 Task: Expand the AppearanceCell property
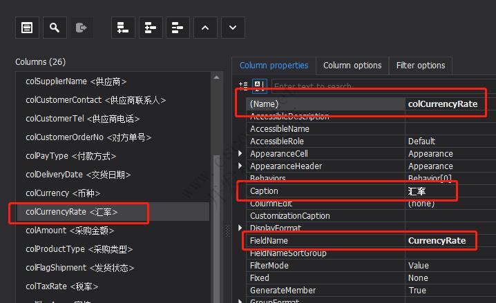click(240, 154)
